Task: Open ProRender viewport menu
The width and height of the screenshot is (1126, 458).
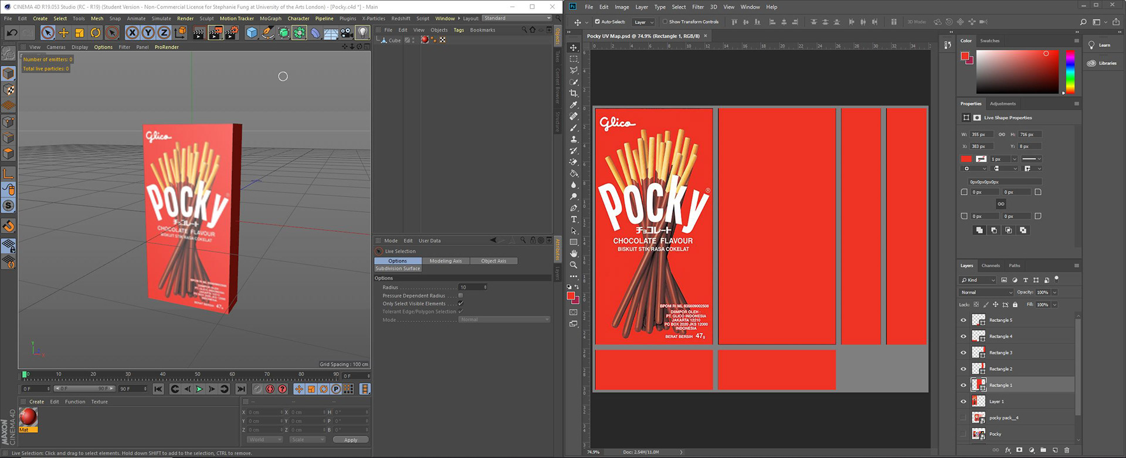Action: pyautogui.click(x=167, y=47)
